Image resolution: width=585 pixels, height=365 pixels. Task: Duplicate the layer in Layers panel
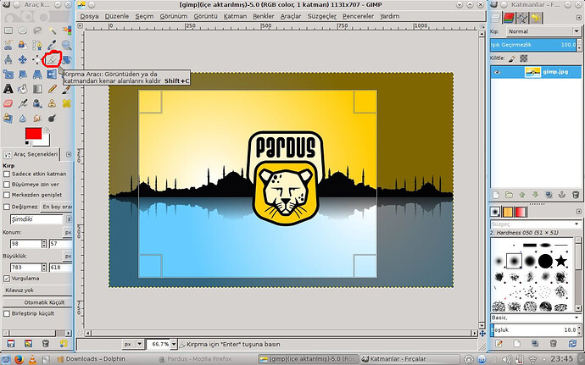point(549,195)
